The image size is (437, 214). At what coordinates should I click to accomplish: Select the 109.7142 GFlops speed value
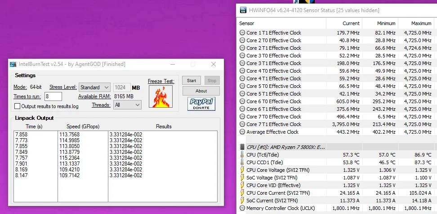[x=69, y=175]
